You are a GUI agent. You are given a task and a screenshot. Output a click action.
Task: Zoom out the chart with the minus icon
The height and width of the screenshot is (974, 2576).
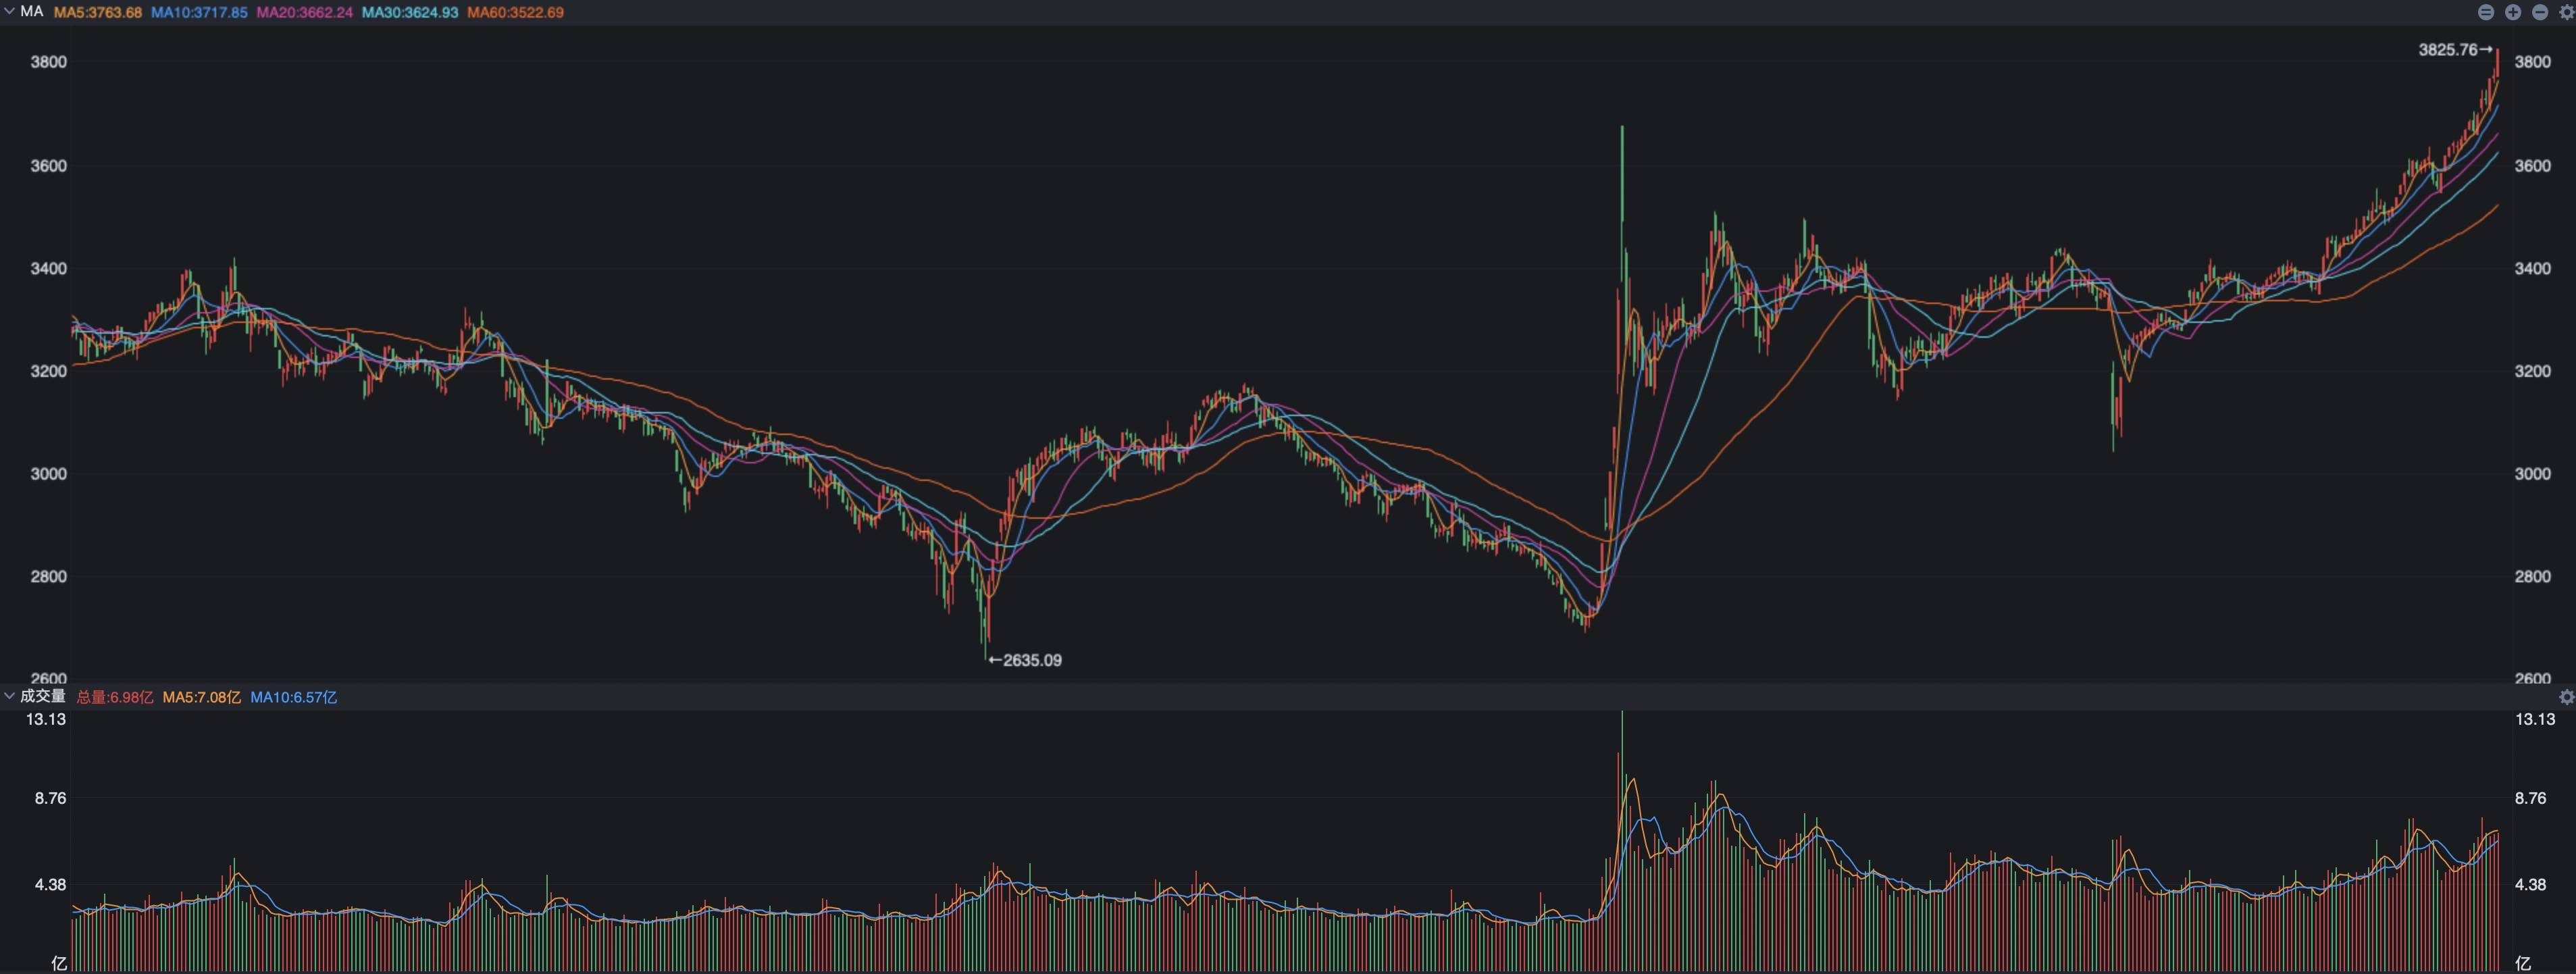(2540, 12)
